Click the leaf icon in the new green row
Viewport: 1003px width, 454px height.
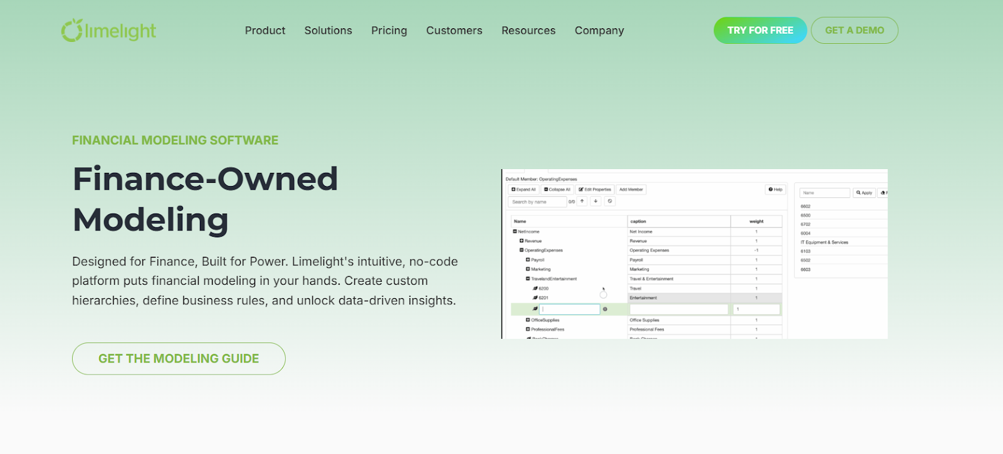[x=535, y=309]
